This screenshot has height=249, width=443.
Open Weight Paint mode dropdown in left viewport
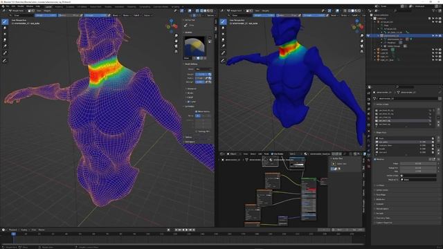click(x=17, y=11)
